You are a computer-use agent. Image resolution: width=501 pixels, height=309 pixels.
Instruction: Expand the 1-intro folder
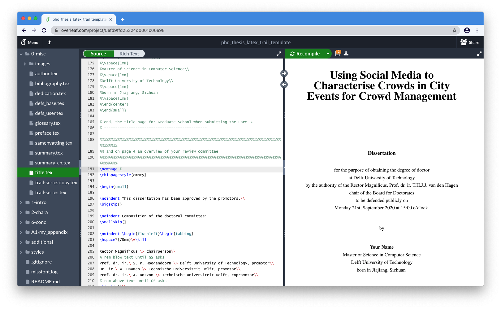pyautogui.click(x=21, y=202)
